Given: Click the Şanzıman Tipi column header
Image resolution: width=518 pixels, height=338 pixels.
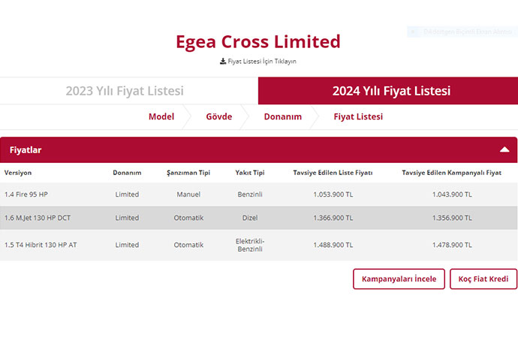Looking at the screenshot, I should 188,173.
